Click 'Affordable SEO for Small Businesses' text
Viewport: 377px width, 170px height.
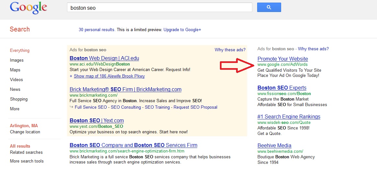pos(292,105)
